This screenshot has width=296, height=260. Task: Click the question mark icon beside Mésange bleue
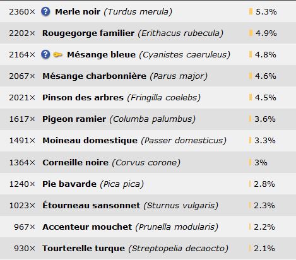pos(45,54)
